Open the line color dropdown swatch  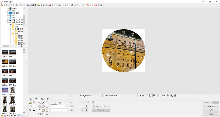[54, 103]
